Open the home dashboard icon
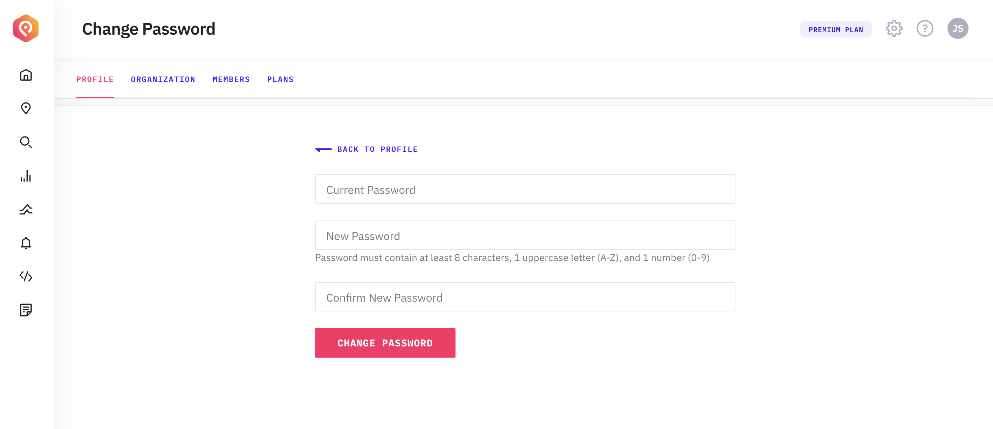This screenshot has width=993, height=429. pyautogui.click(x=26, y=75)
